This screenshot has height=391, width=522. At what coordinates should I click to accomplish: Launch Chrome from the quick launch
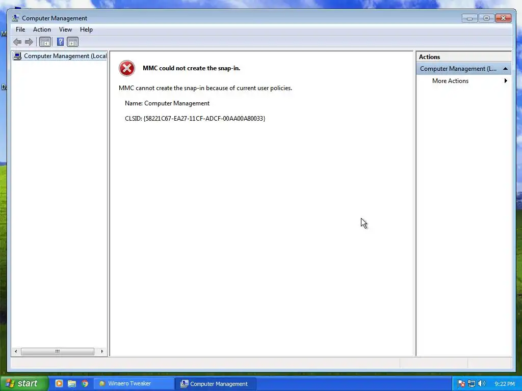[x=85, y=383]
